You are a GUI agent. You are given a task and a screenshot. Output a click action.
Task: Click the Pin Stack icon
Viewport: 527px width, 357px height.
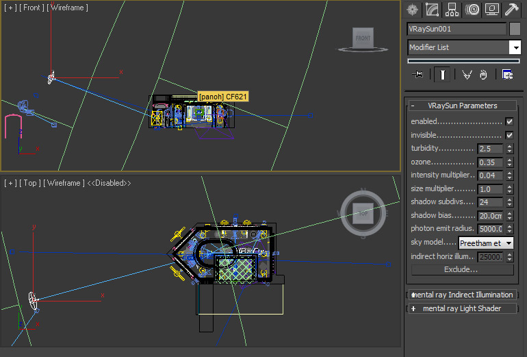coord(417,75)
